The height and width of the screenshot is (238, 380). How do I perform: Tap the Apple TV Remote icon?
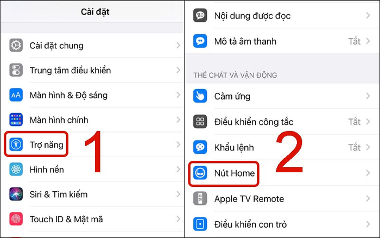click(200, 199)
